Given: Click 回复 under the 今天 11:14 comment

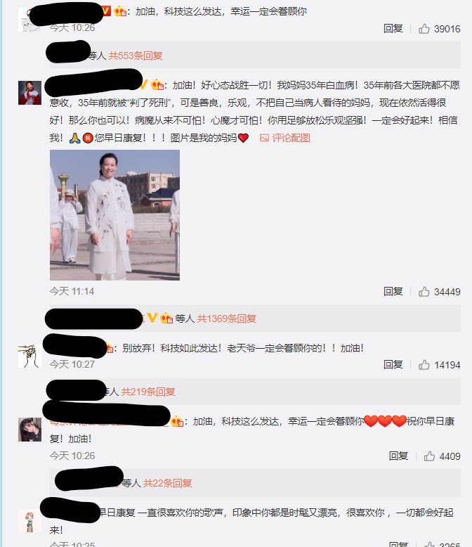Looking at the screenshot, I should (393, 291).
